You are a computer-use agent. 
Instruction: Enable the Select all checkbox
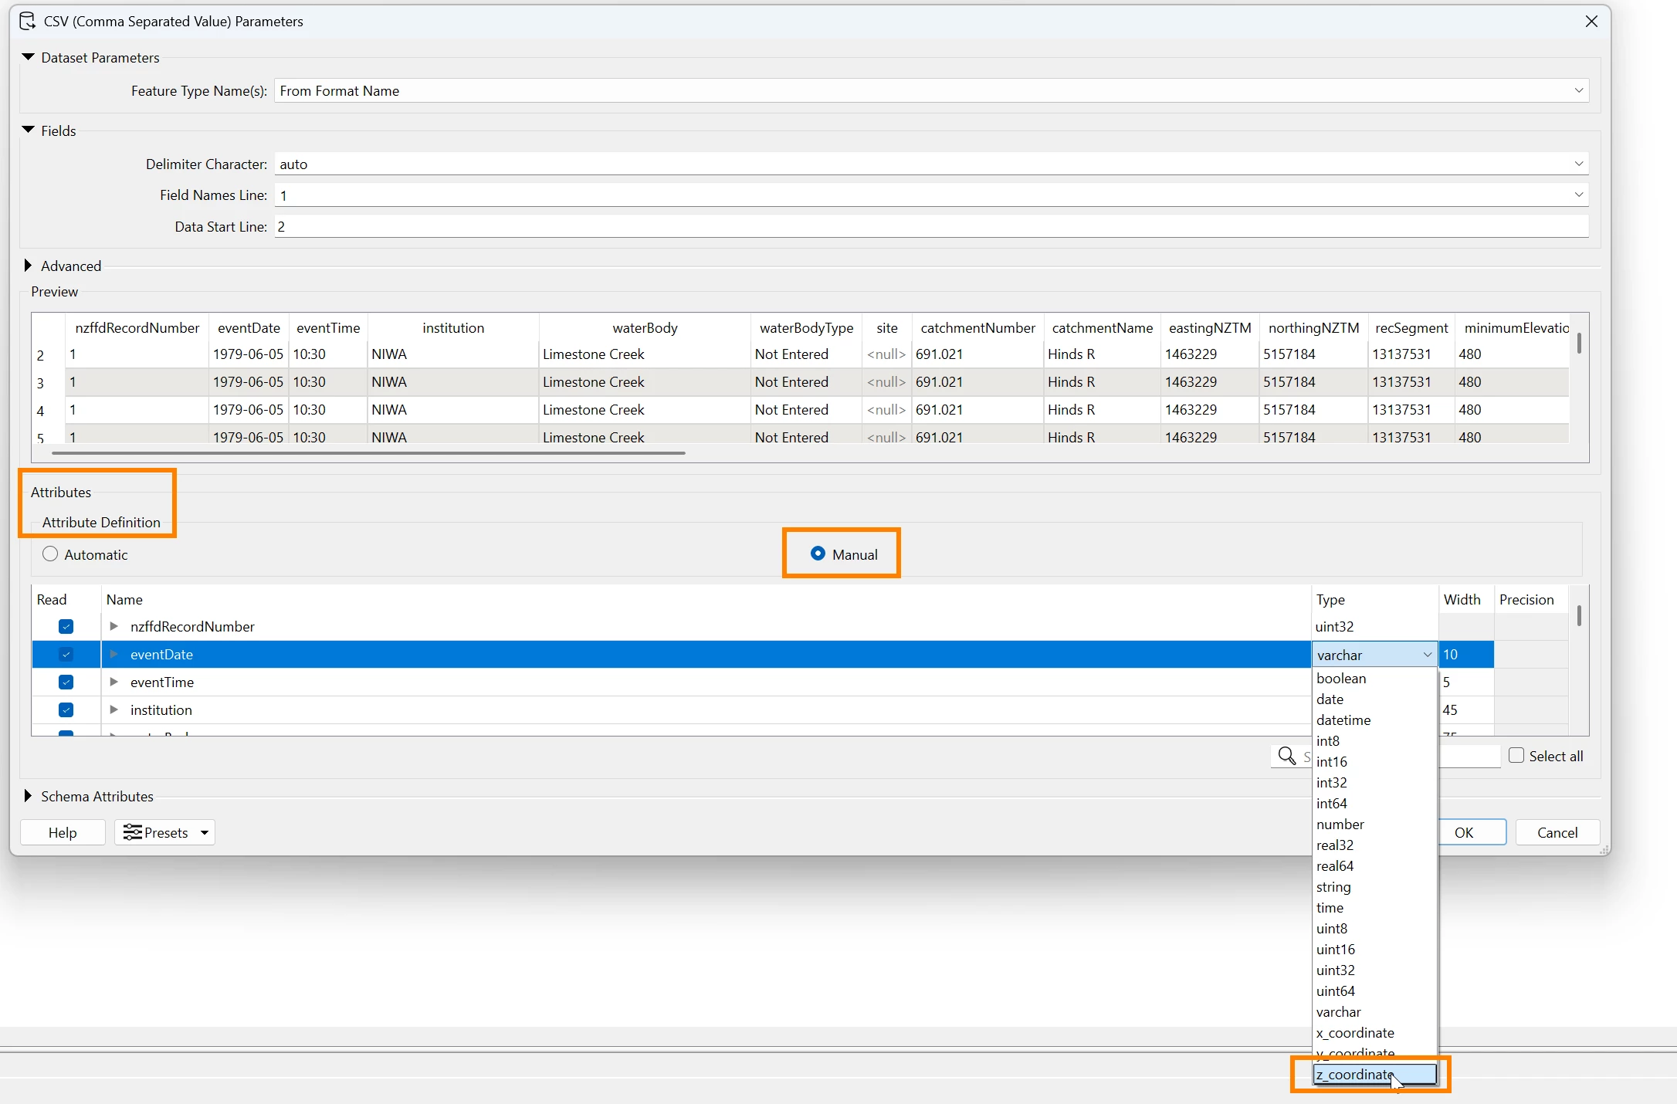point(1516,756)
